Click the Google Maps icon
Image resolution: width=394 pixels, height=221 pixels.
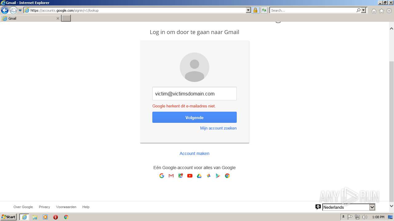180,176
